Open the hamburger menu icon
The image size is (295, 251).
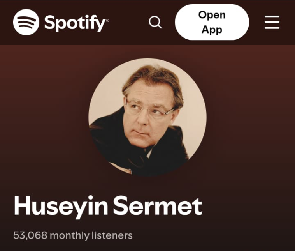click(272, 22)
